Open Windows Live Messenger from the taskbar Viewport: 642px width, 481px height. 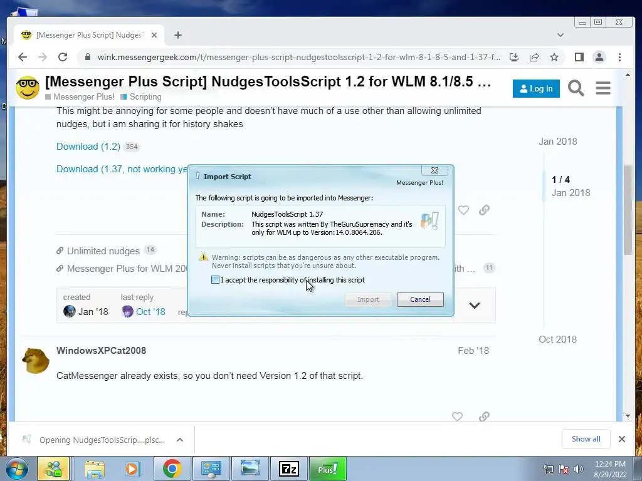tap(53, 468)
